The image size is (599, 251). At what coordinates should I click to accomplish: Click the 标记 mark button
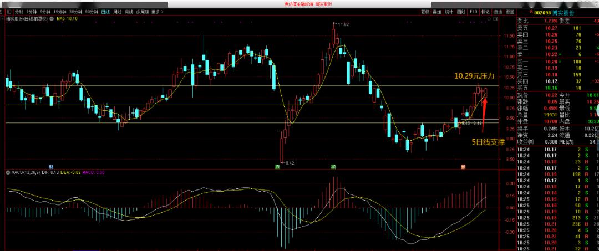(485, 12)
